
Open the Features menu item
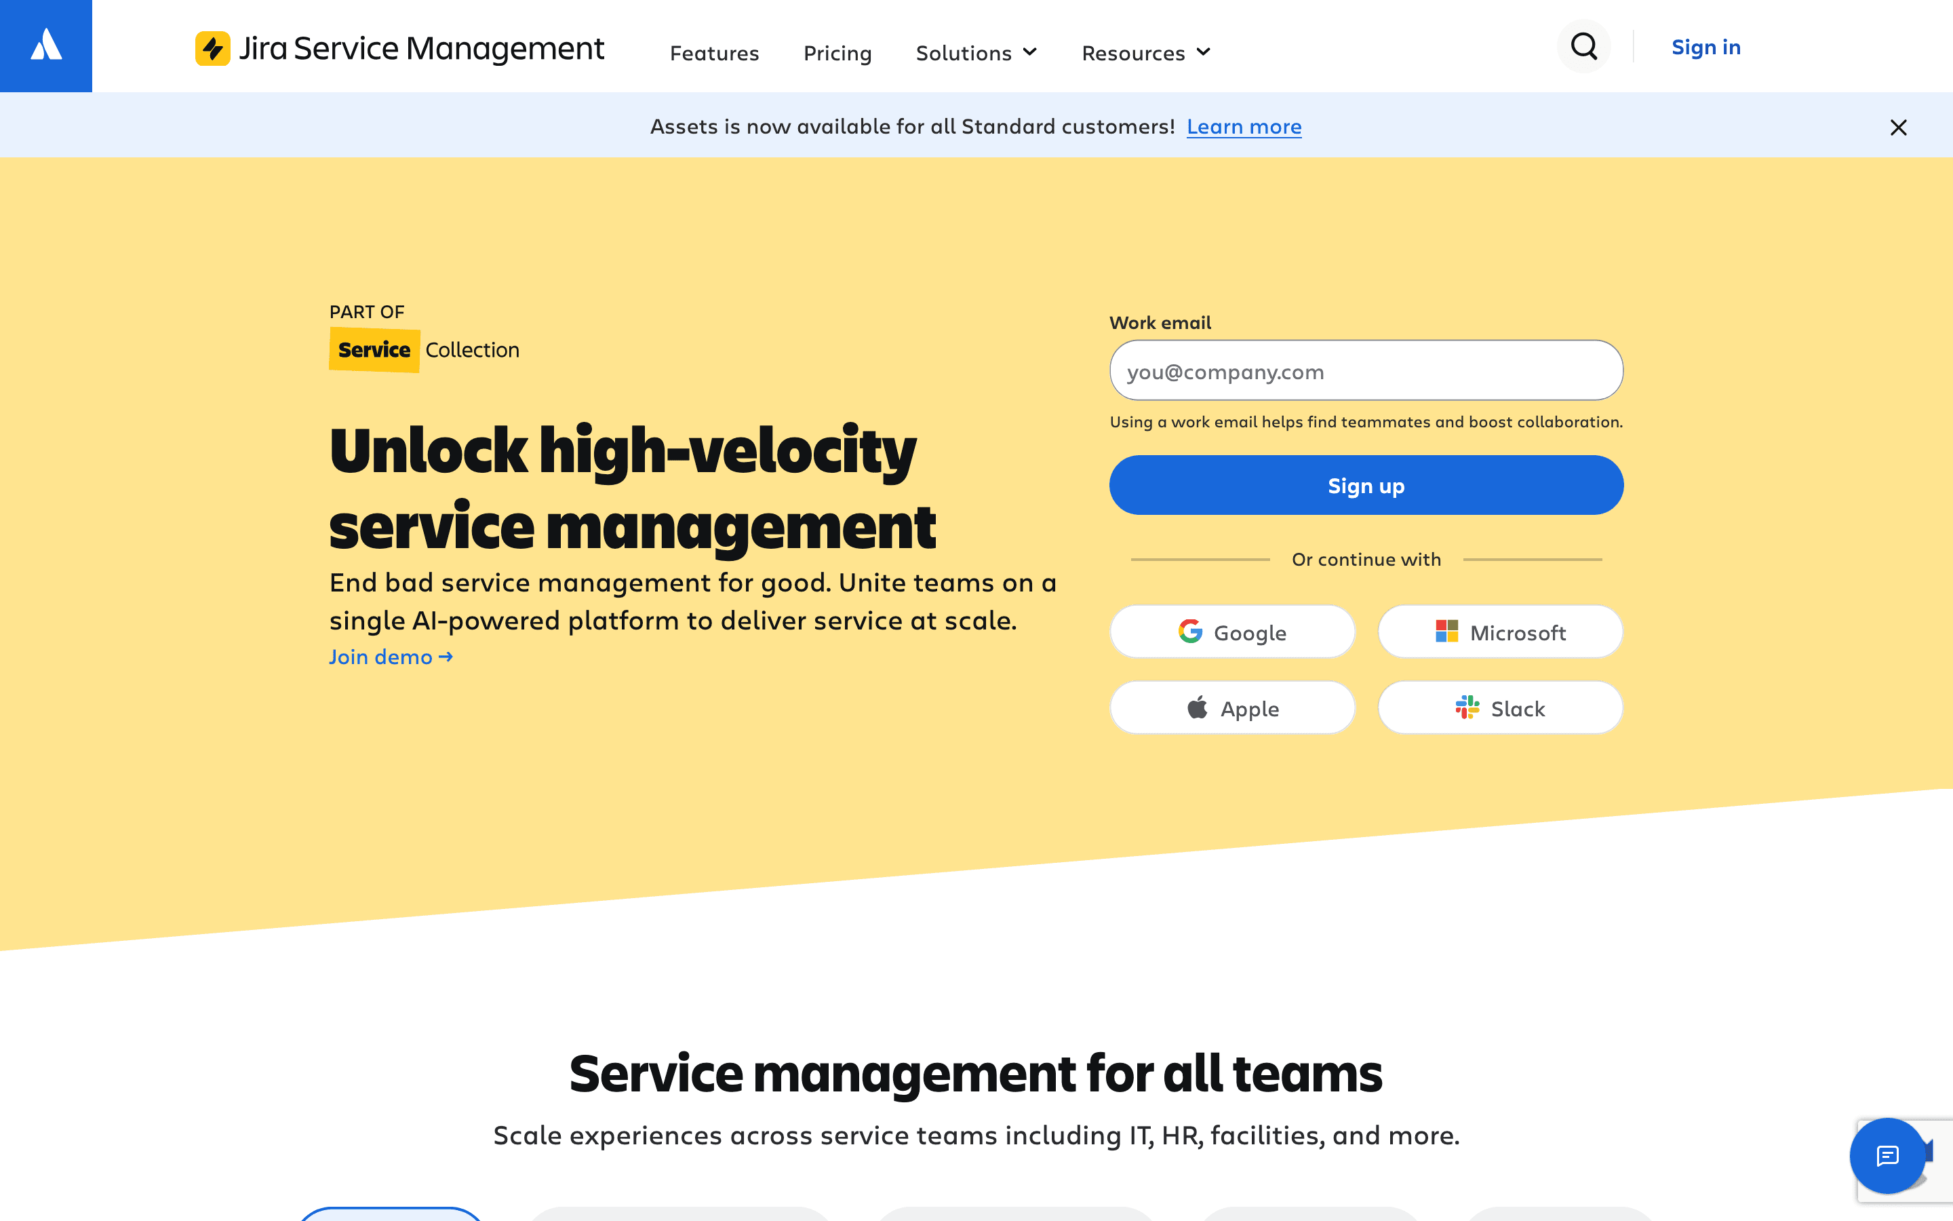(714, 54)
